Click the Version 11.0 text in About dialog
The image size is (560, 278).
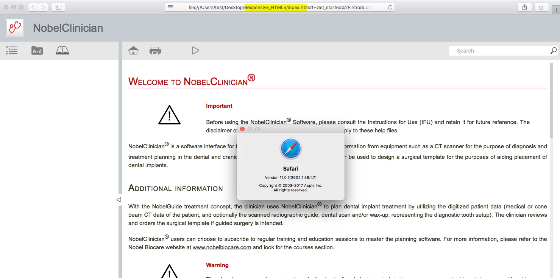tap(291, 177)
